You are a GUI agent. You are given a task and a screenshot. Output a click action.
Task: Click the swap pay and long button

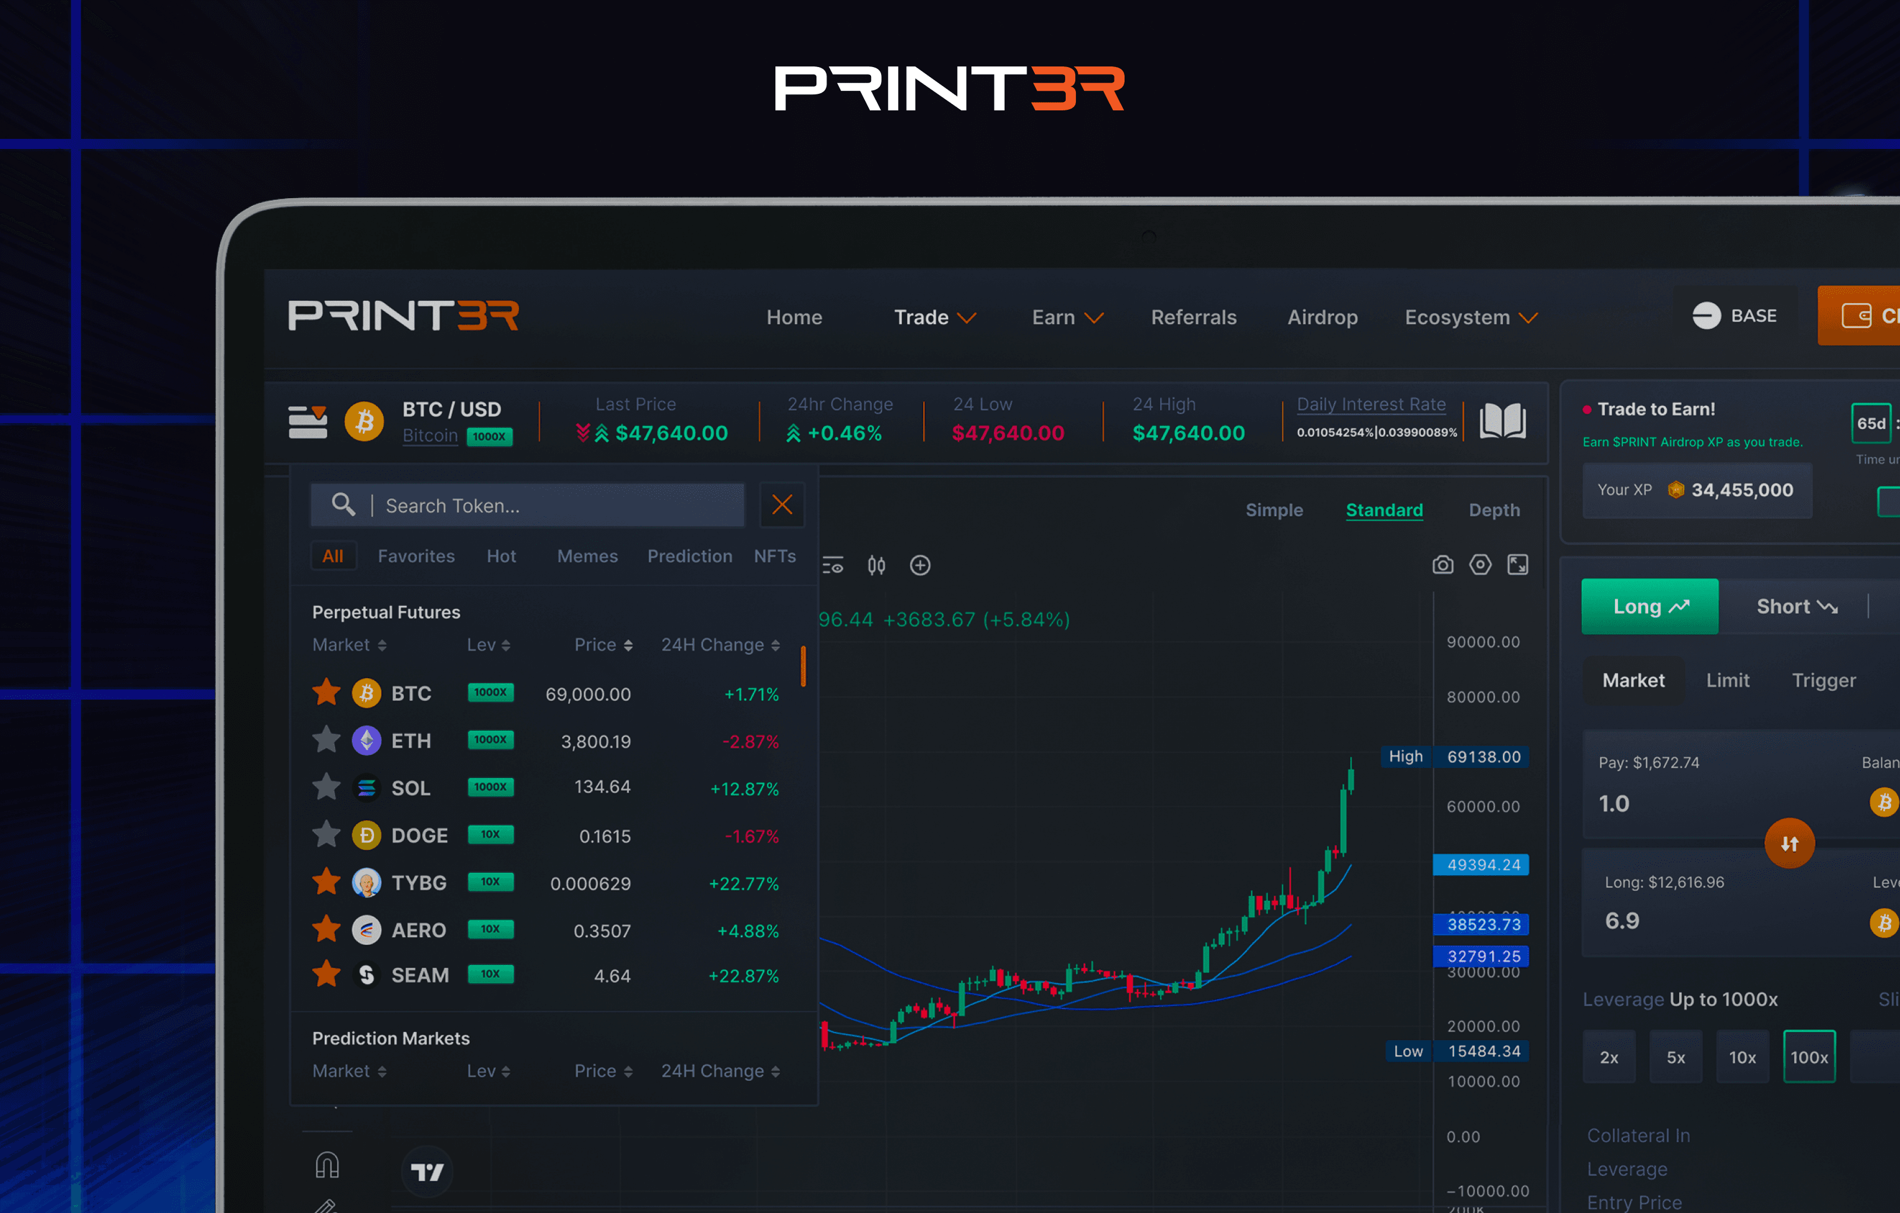[1790, 843]
